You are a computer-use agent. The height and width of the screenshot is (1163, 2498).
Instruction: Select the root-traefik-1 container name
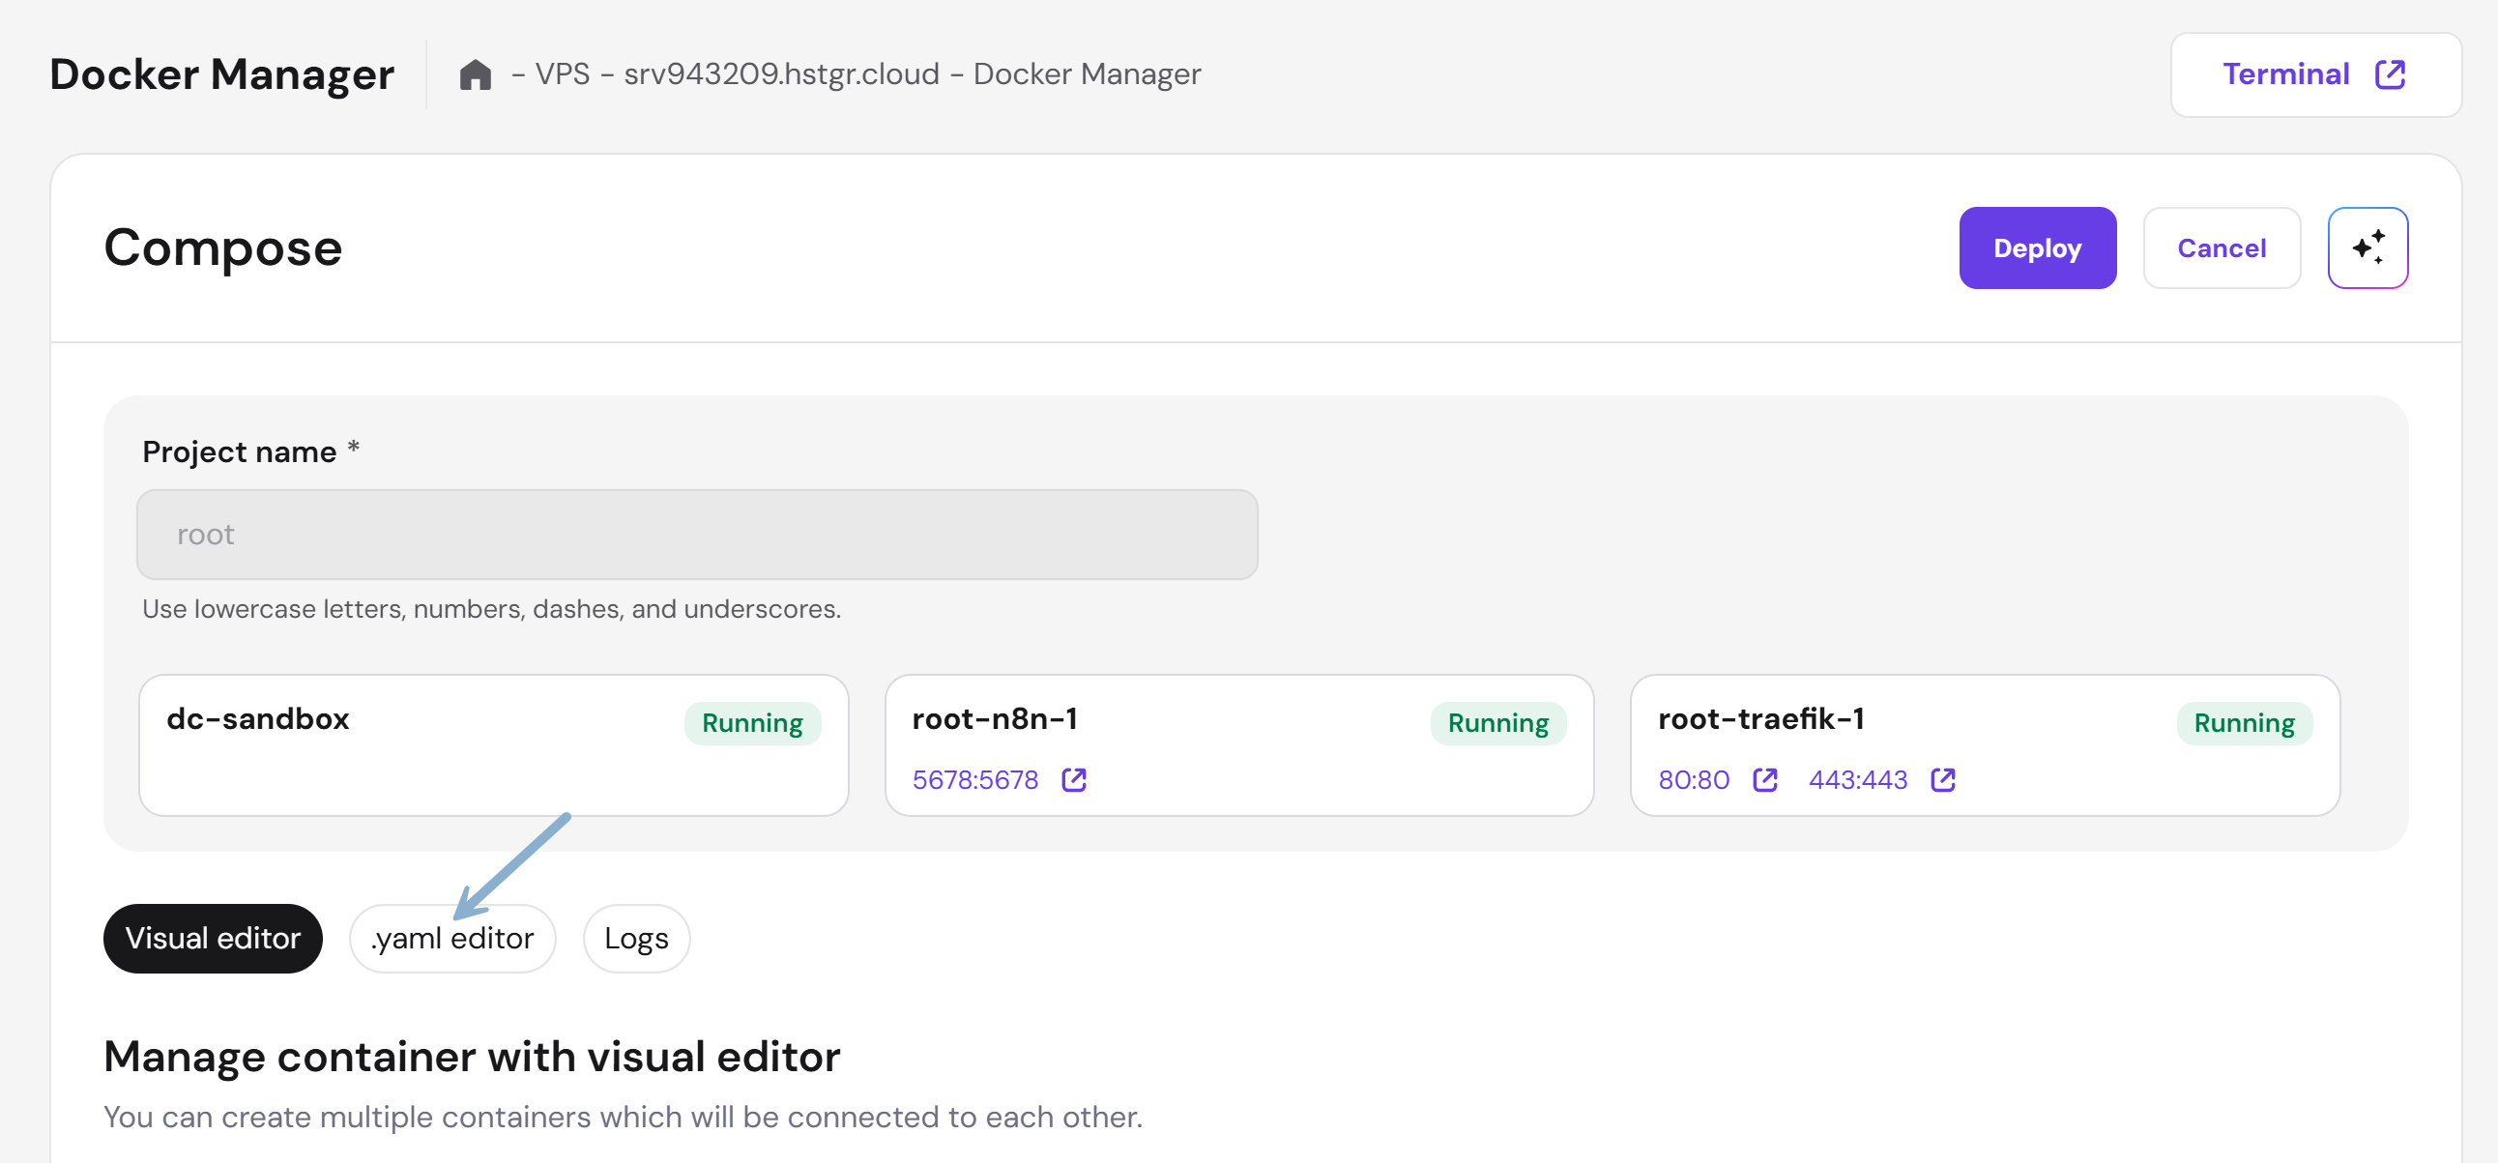(1761, 718)
